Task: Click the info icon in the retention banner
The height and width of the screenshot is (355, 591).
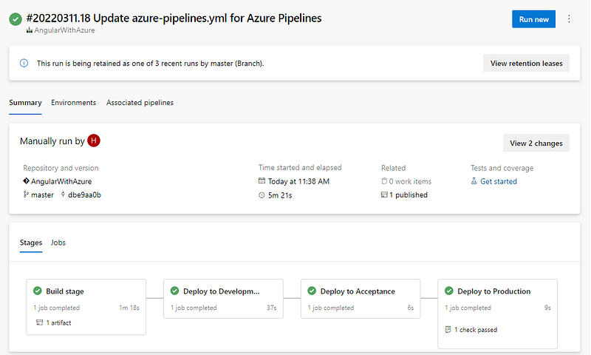Action: [24, 64]
